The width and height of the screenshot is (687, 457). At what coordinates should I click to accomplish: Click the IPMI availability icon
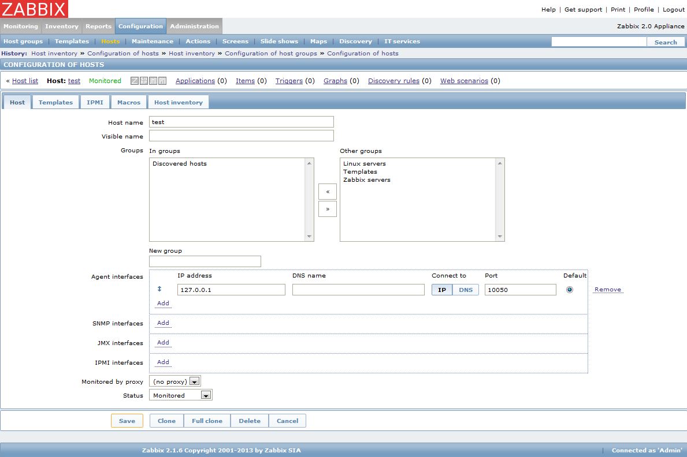(x=162, y=81)
